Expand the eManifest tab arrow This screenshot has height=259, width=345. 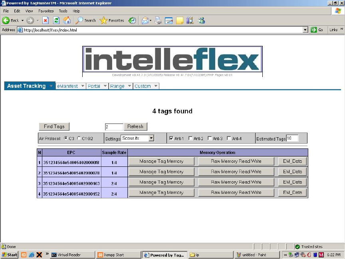pyautogui.click(x=83, y=86)
